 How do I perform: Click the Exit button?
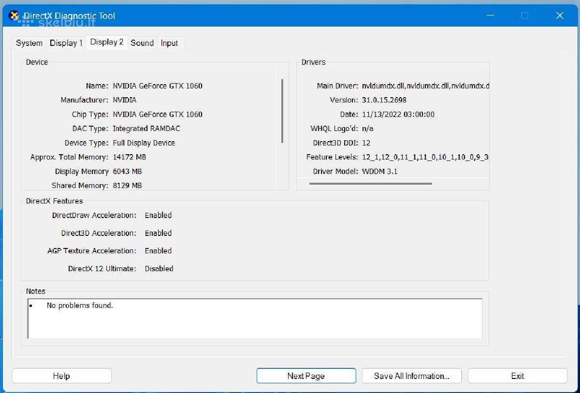point(518,376)
